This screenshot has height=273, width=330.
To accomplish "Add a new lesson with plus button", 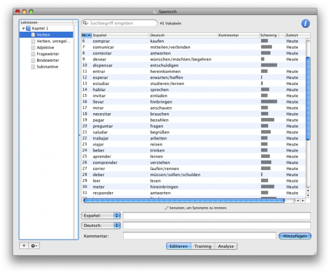I will click(24, 245).
